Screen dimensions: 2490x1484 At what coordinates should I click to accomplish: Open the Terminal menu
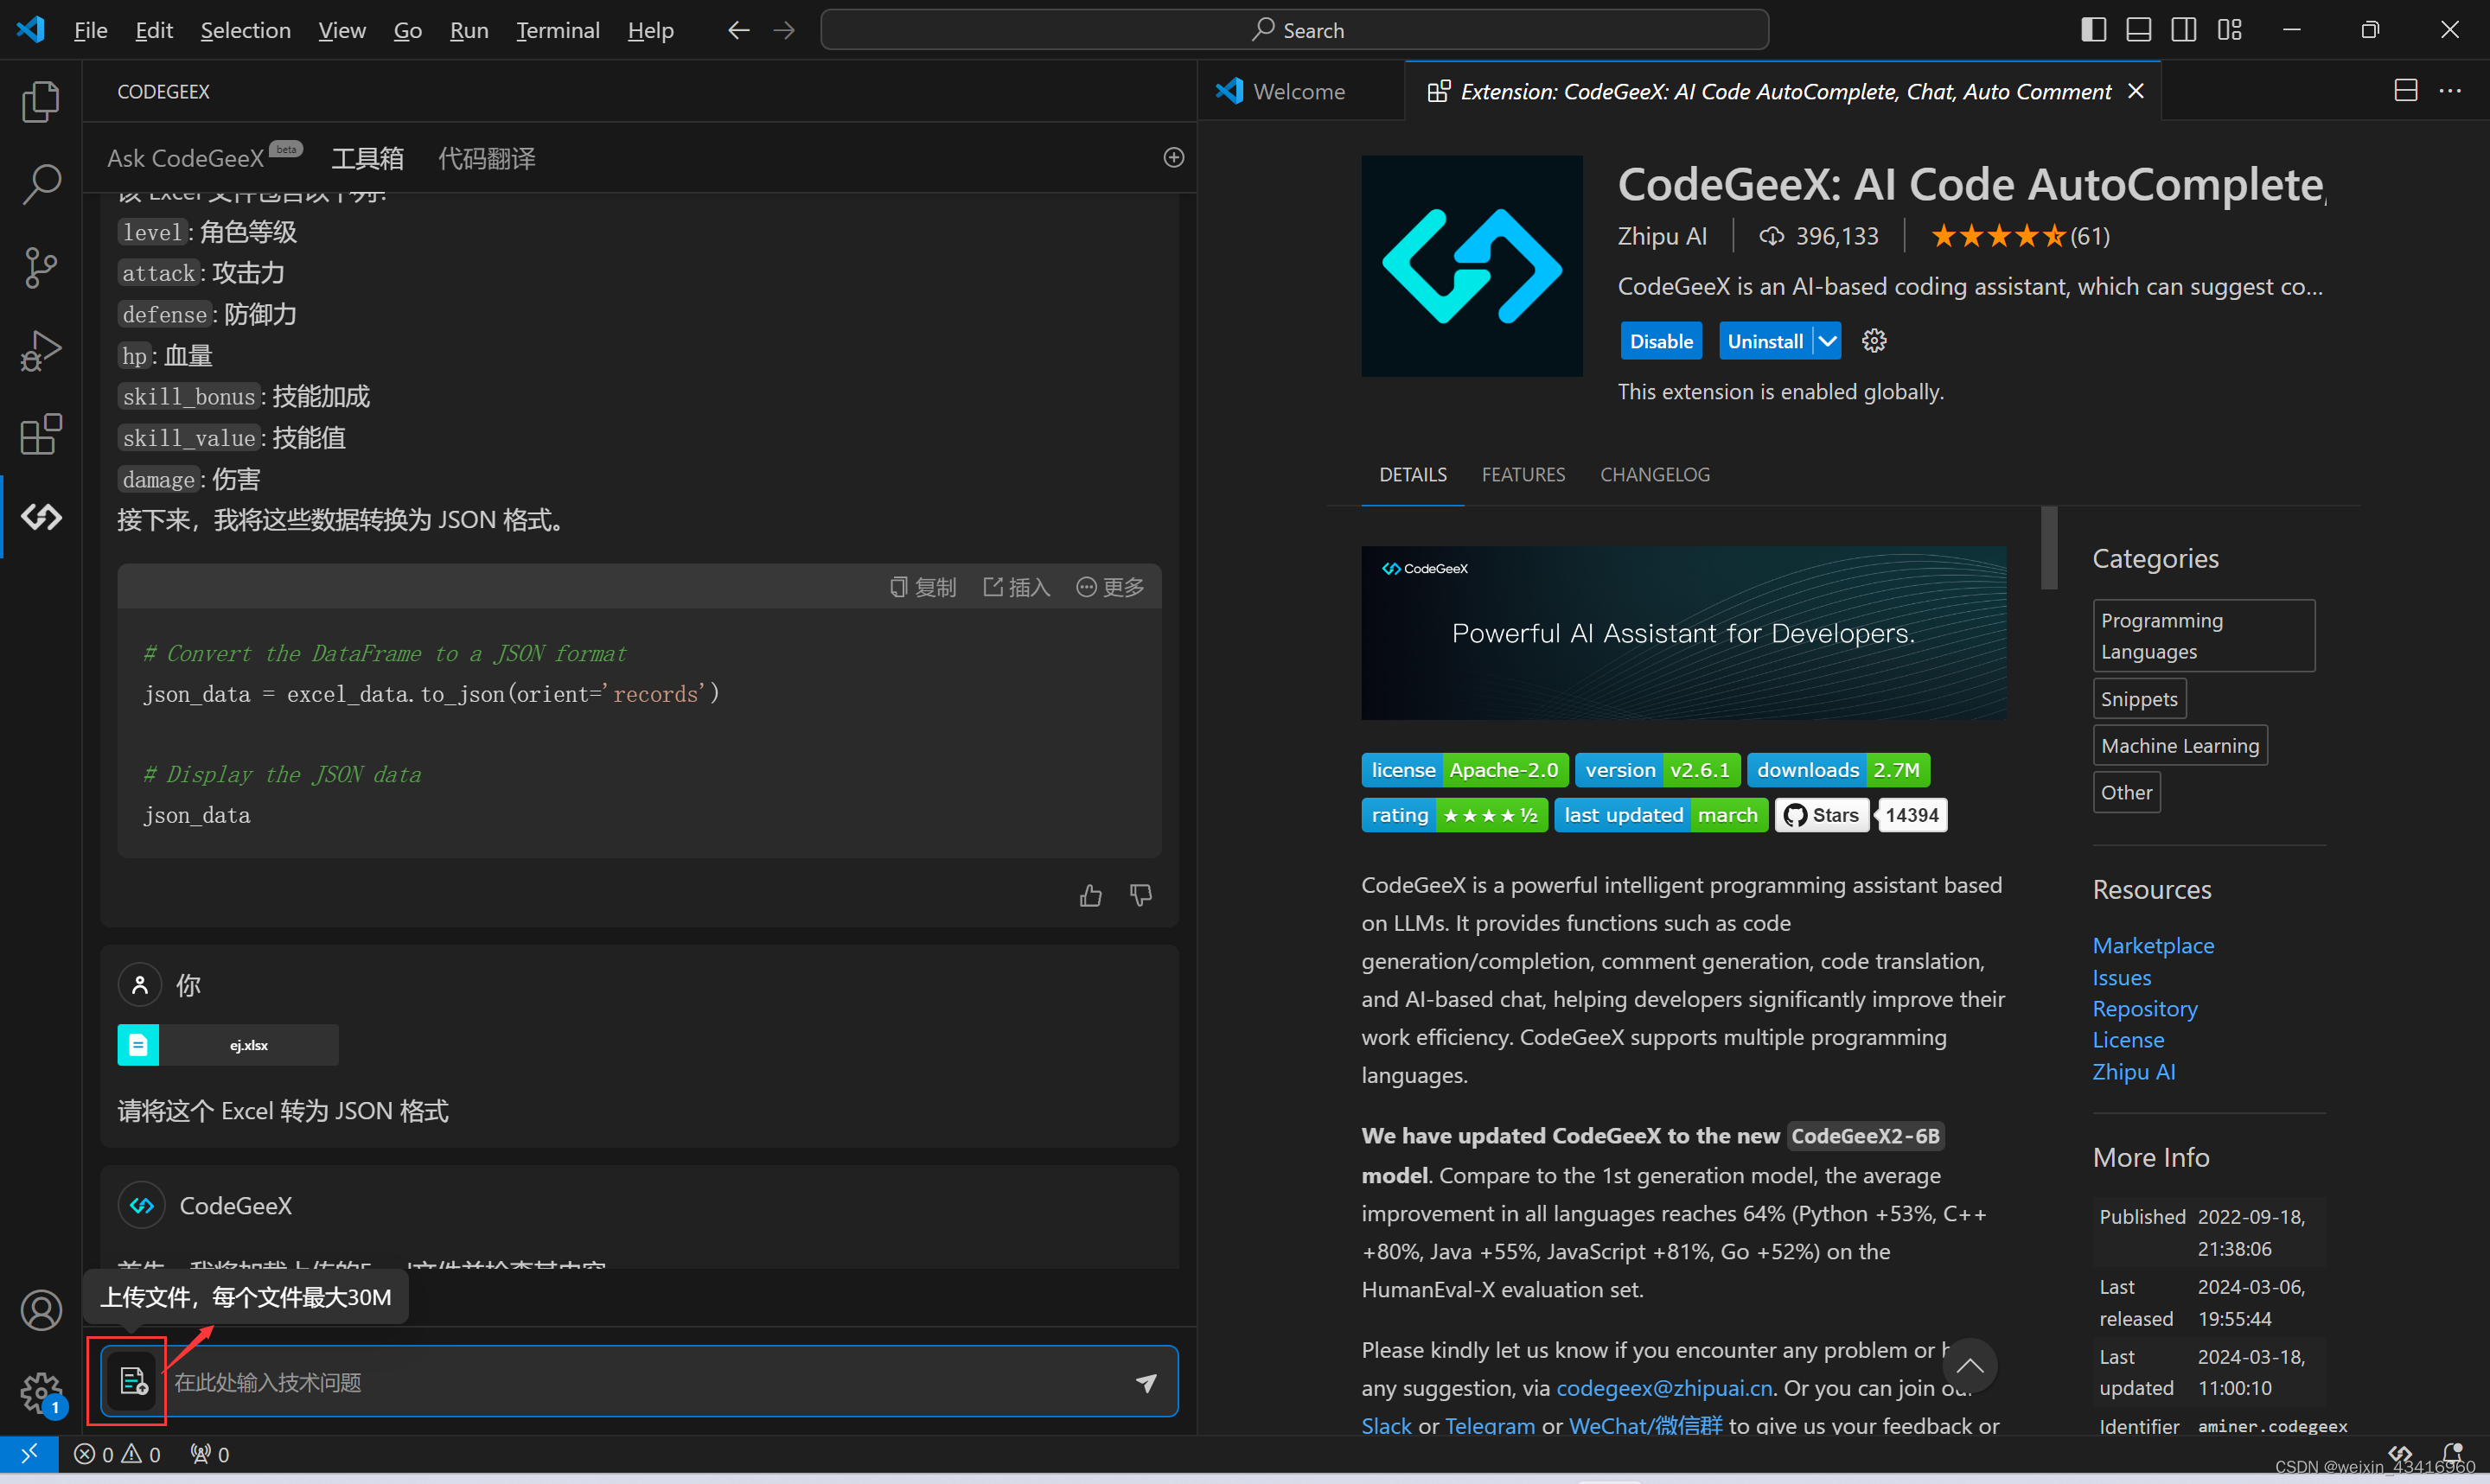click(x=557, y=30)
